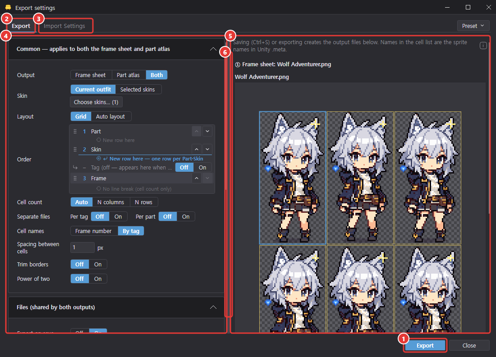Choose Selected skins for Skin
Viewport: 496px width, 357px height.
pos(138,90)
